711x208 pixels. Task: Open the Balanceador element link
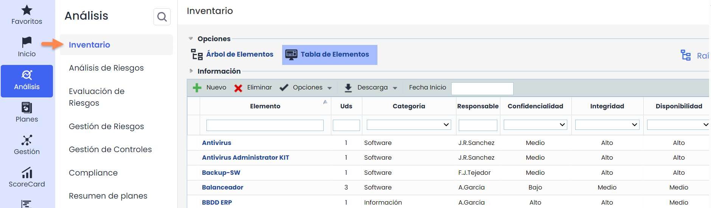click(x=222, y=187)
